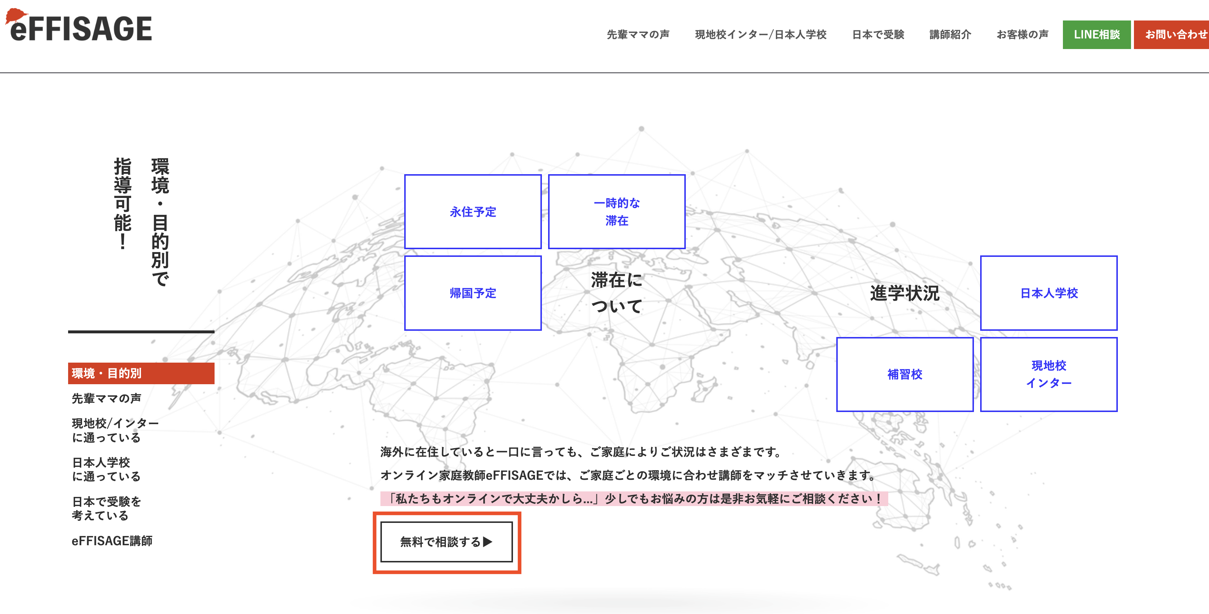Viewport: 1209px width, 614px height.
Task: Click the 無料で相談する button
Action: point(446,542)
